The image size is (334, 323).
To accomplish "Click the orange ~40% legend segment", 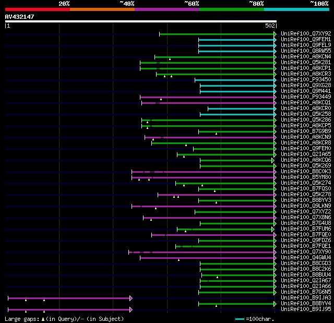I will [102, 9].
